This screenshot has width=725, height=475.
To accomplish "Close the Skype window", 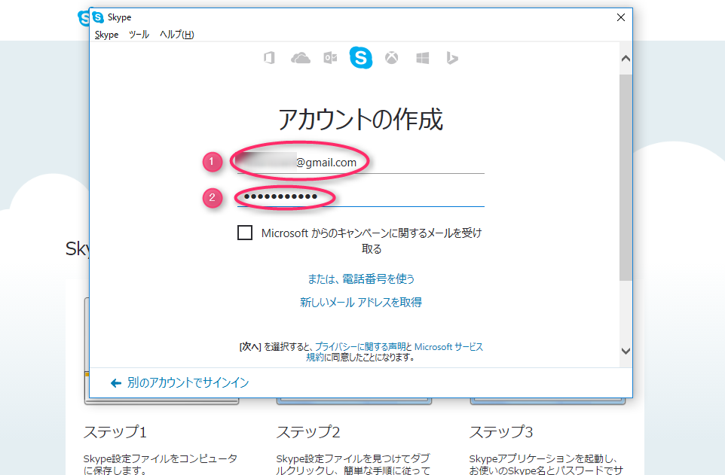I will (621, 17).
